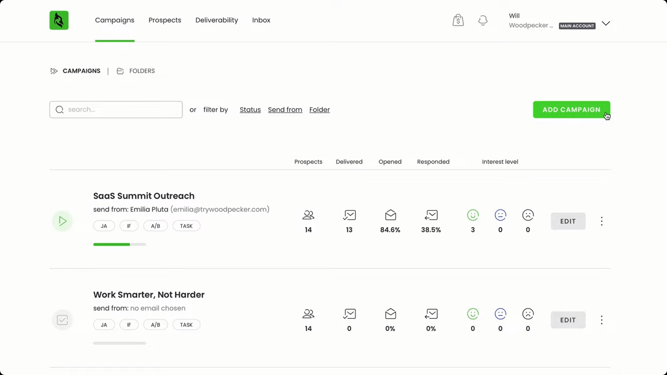Open the notifications bell
Image resolution: width=667 pixels, height=375 pixels.
coord(483,21)
